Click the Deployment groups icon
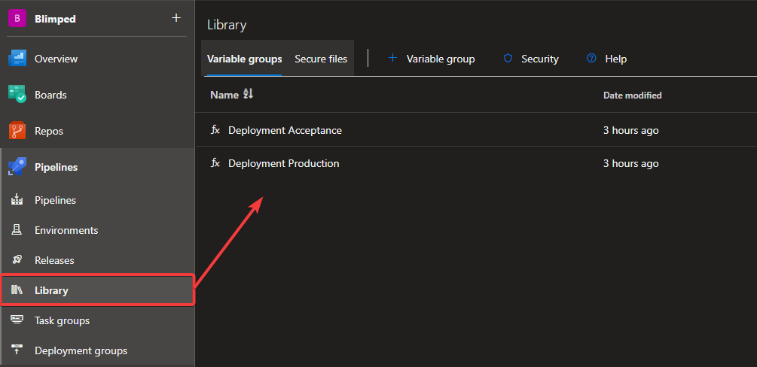 click(x=17, y=350)
